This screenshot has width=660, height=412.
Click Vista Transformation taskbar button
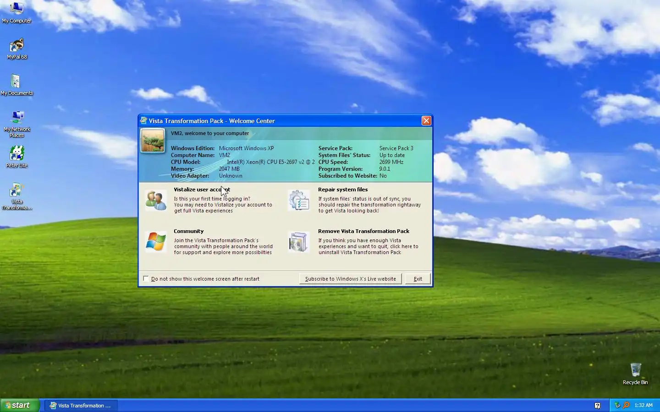tap(81, 406)
